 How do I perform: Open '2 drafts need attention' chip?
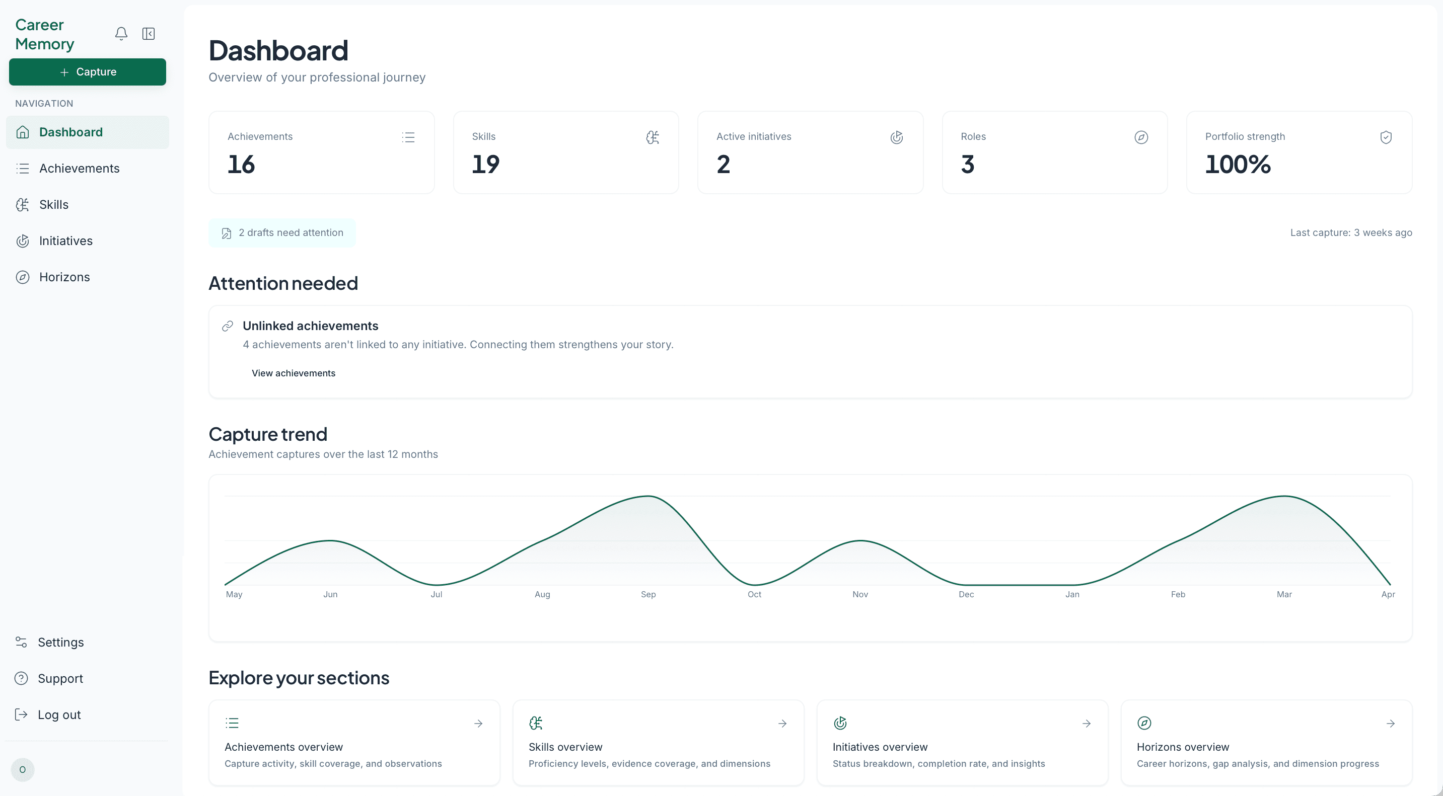point(282,233)
